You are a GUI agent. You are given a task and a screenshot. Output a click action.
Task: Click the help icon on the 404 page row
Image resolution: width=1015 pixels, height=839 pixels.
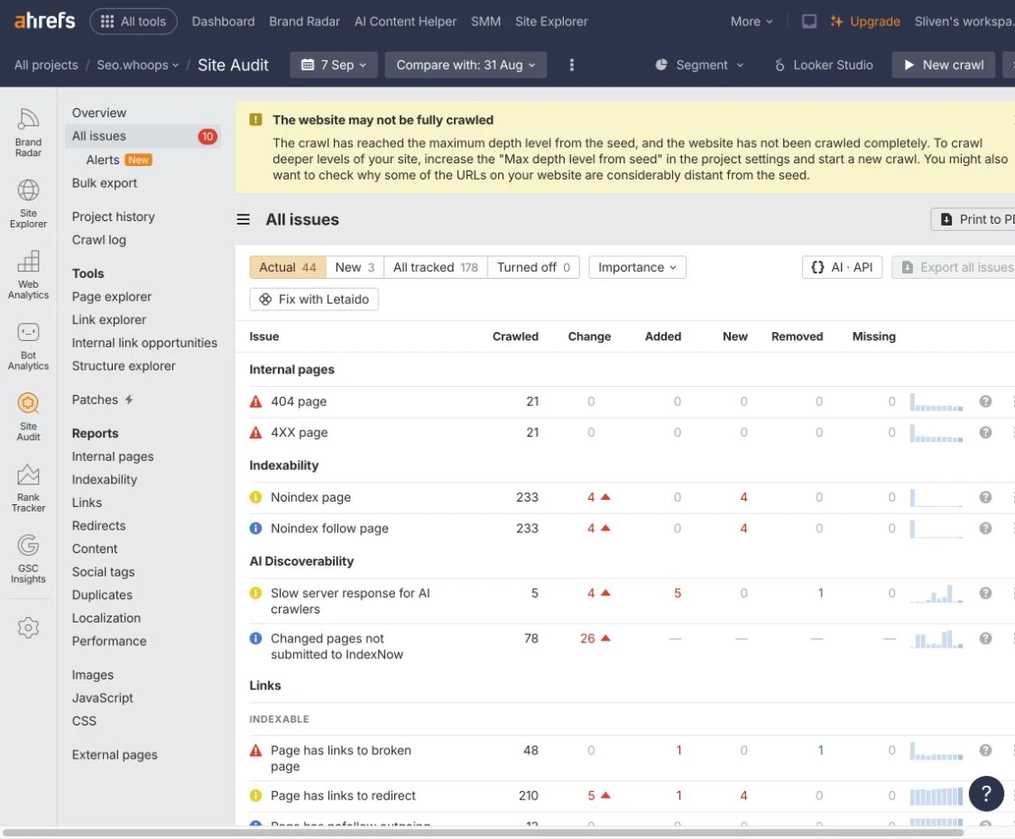985,401
